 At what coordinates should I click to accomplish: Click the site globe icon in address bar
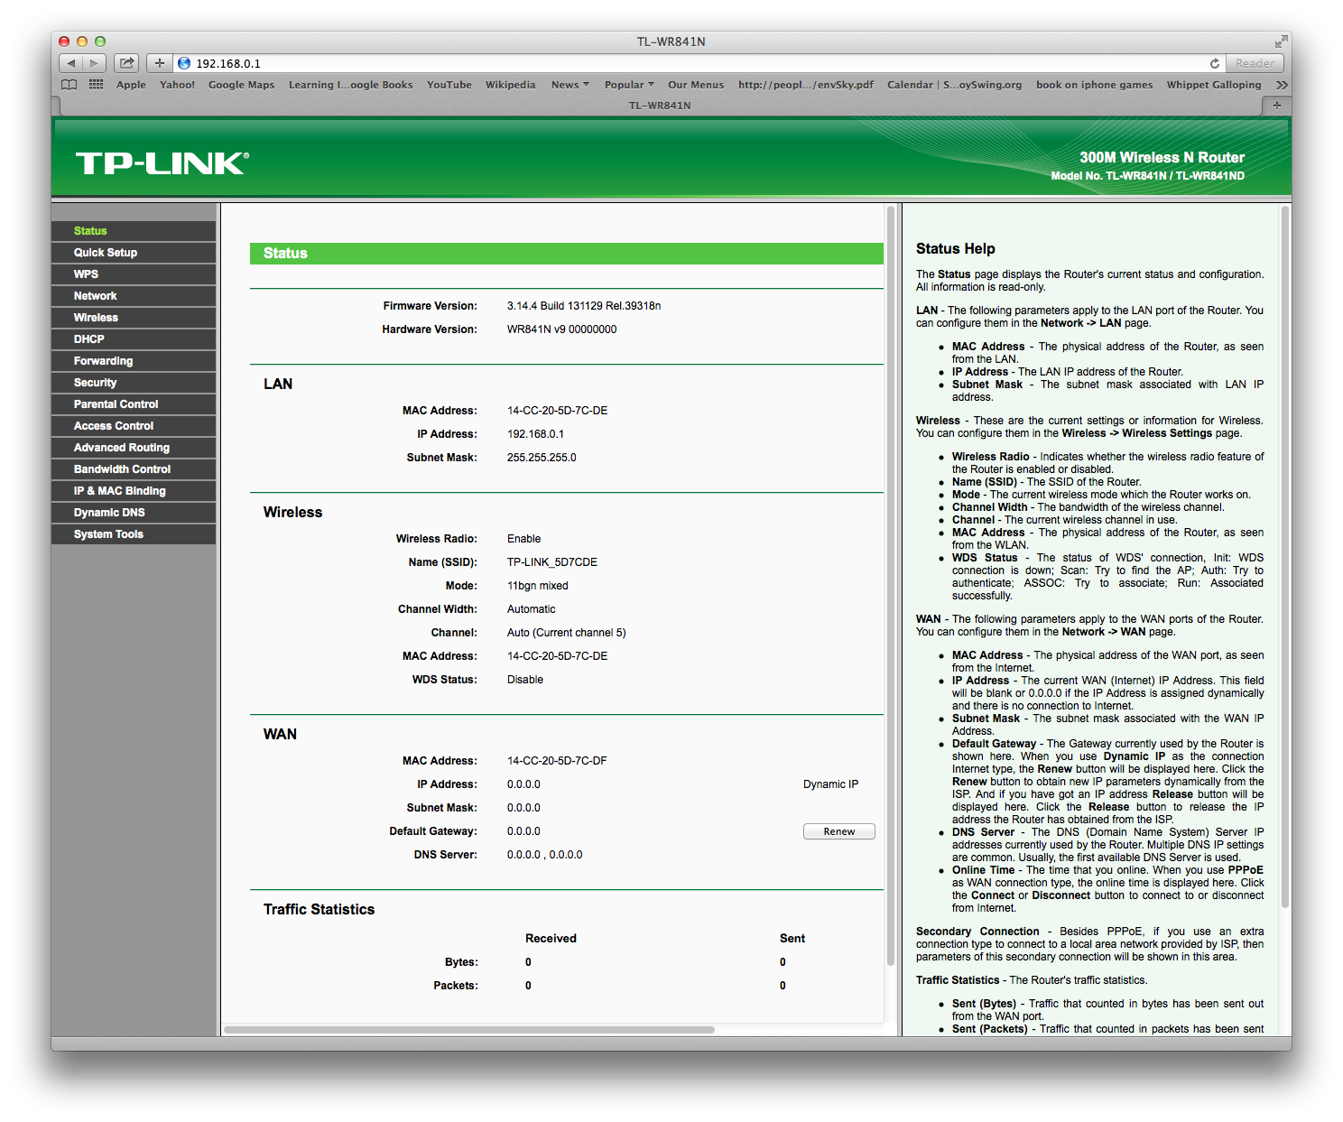coord(184,63)
